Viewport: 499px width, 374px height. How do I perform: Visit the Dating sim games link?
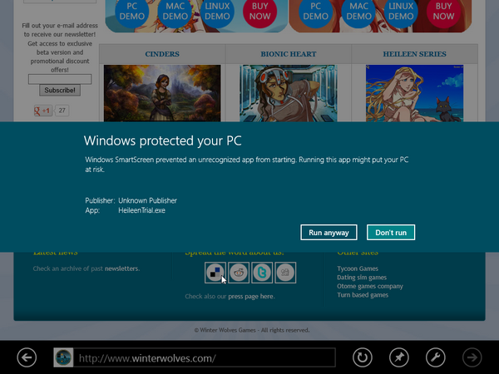pyautogui.click(x=362, y=278)
